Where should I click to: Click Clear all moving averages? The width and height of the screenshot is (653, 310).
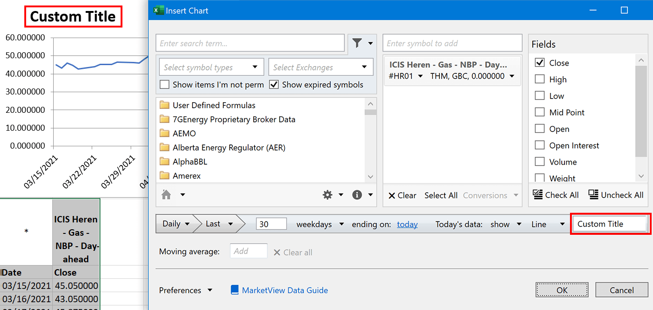293,252
